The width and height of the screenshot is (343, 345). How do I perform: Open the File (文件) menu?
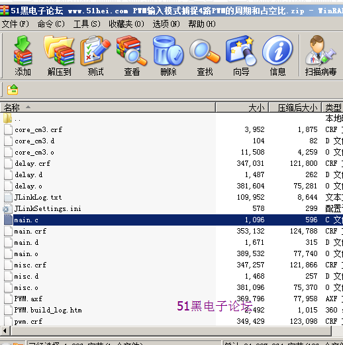[15, 24]
